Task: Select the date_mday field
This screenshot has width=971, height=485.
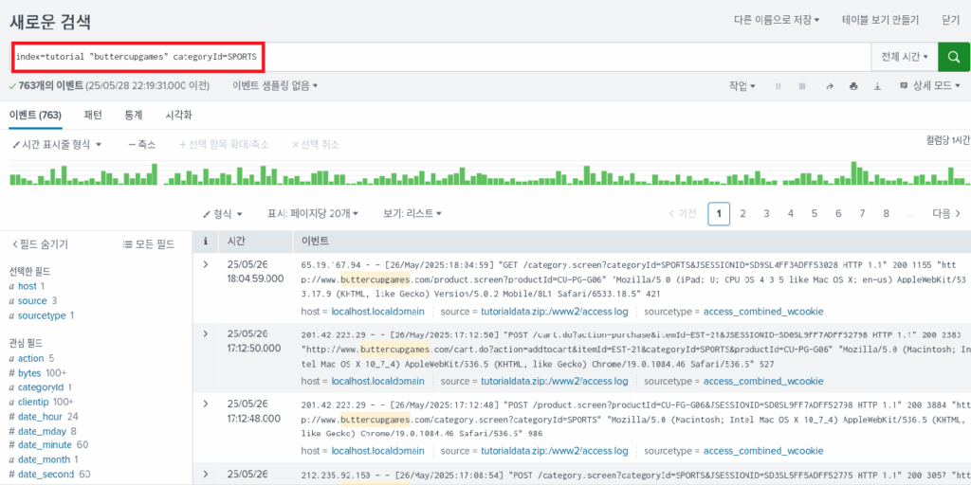Action: coord(42,431)
